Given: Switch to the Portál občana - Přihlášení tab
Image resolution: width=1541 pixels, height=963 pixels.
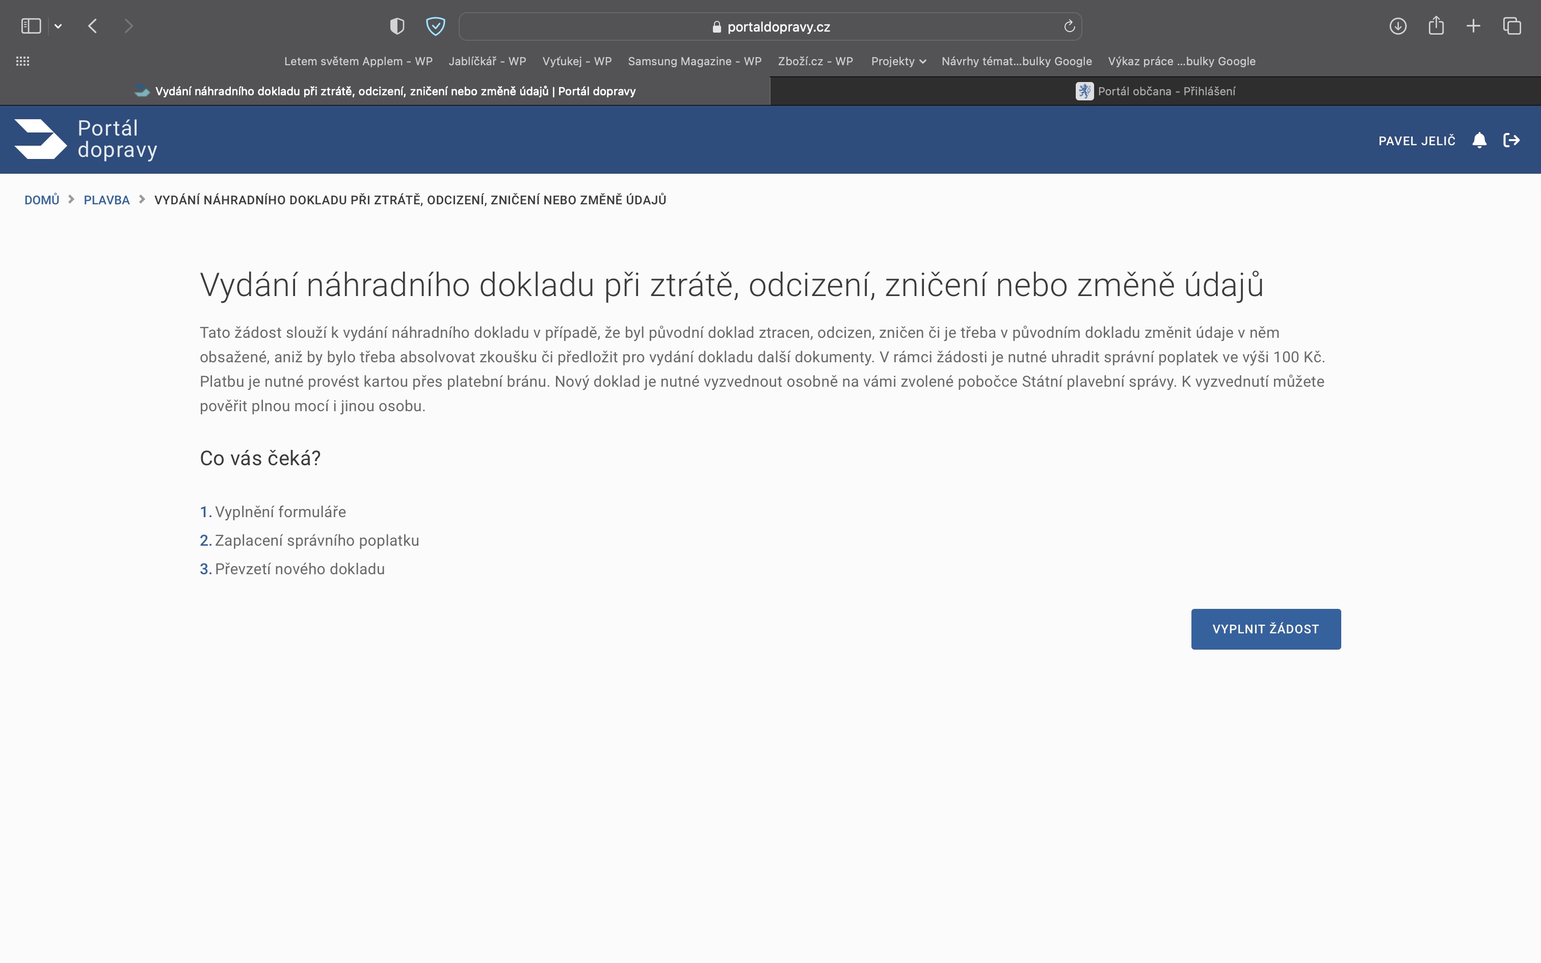Looking at the screenshot, I should (1155, 91).
